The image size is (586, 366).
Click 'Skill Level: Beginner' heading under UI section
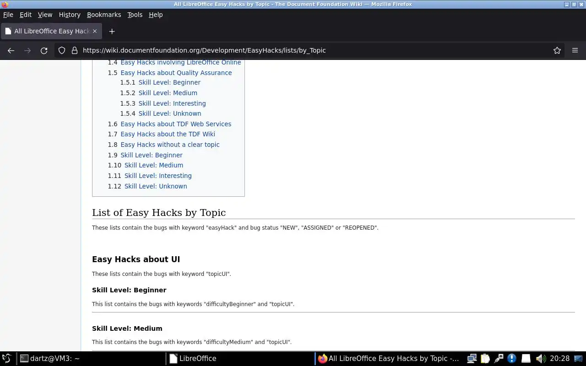[x=129, y=290]
